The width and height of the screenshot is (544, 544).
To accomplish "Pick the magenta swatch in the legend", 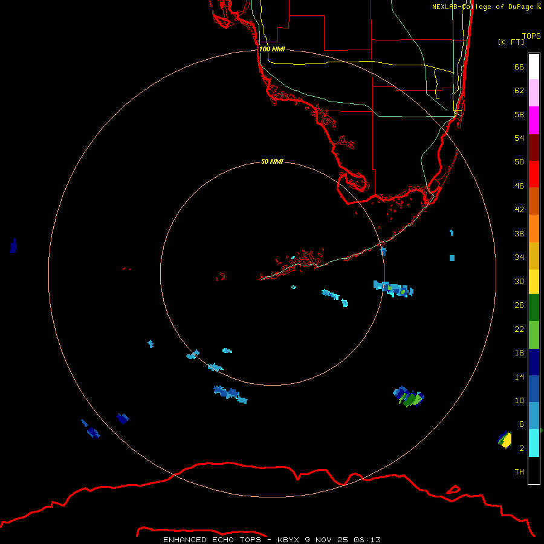I will coord(534,120).
